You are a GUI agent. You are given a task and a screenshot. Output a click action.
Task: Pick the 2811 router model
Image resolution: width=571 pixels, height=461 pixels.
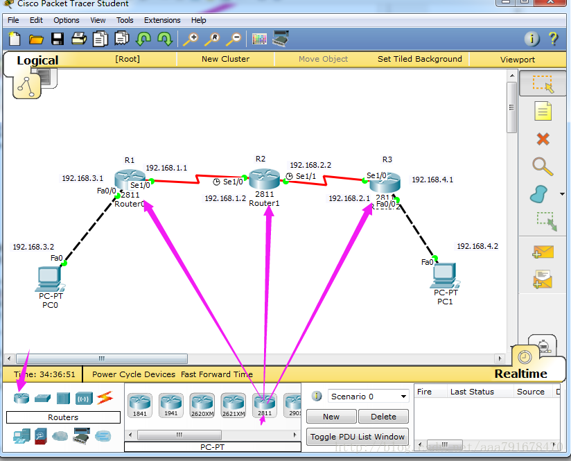(265, 406)
